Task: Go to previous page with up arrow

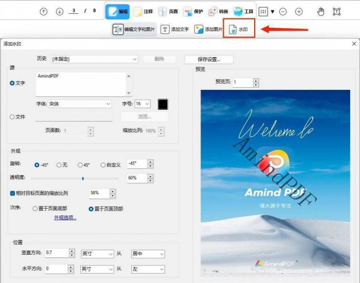Action: coord(44,12)
